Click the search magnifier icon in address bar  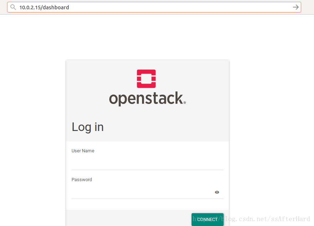point(13,7)
